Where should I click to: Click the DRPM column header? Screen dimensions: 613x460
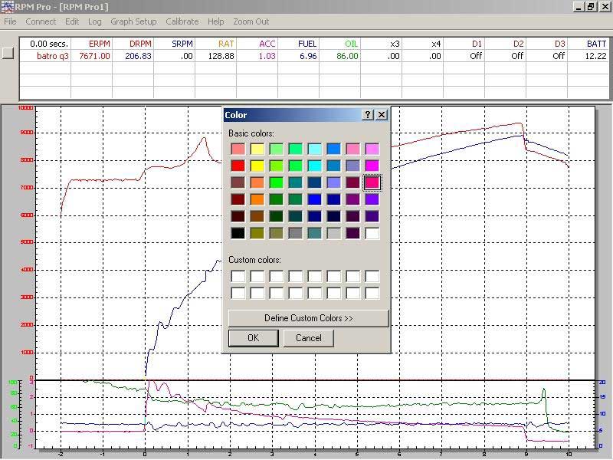point(133,44)
